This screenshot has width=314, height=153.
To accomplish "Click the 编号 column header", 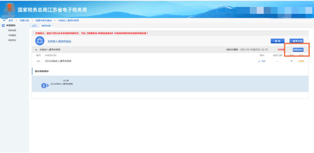I will click(38, 55).
